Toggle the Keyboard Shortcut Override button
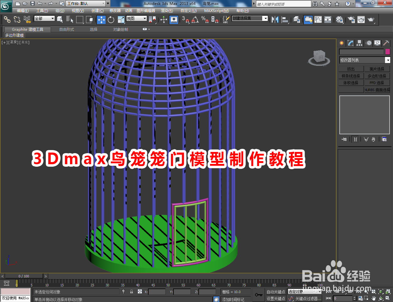This screenshot has height=302, width=393. pos(174,20)
